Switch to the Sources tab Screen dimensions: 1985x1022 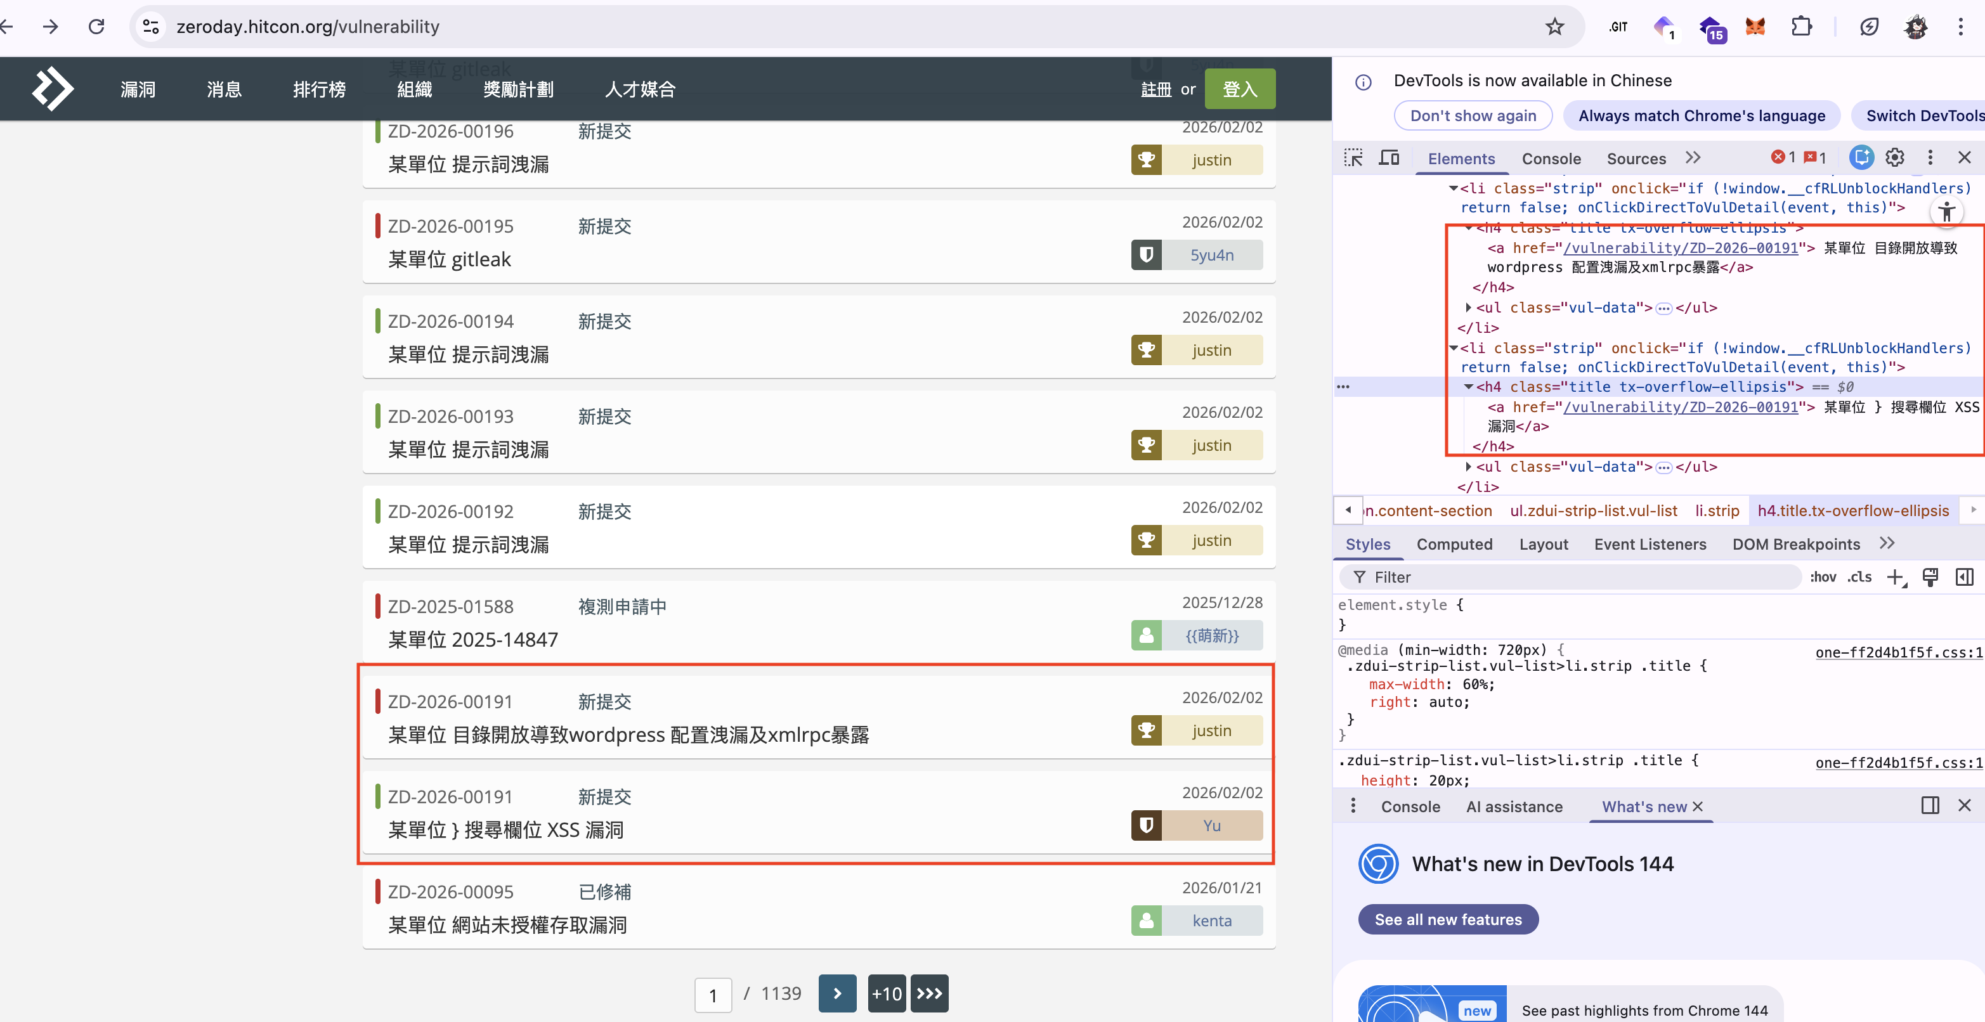(x=1636, y=158)
